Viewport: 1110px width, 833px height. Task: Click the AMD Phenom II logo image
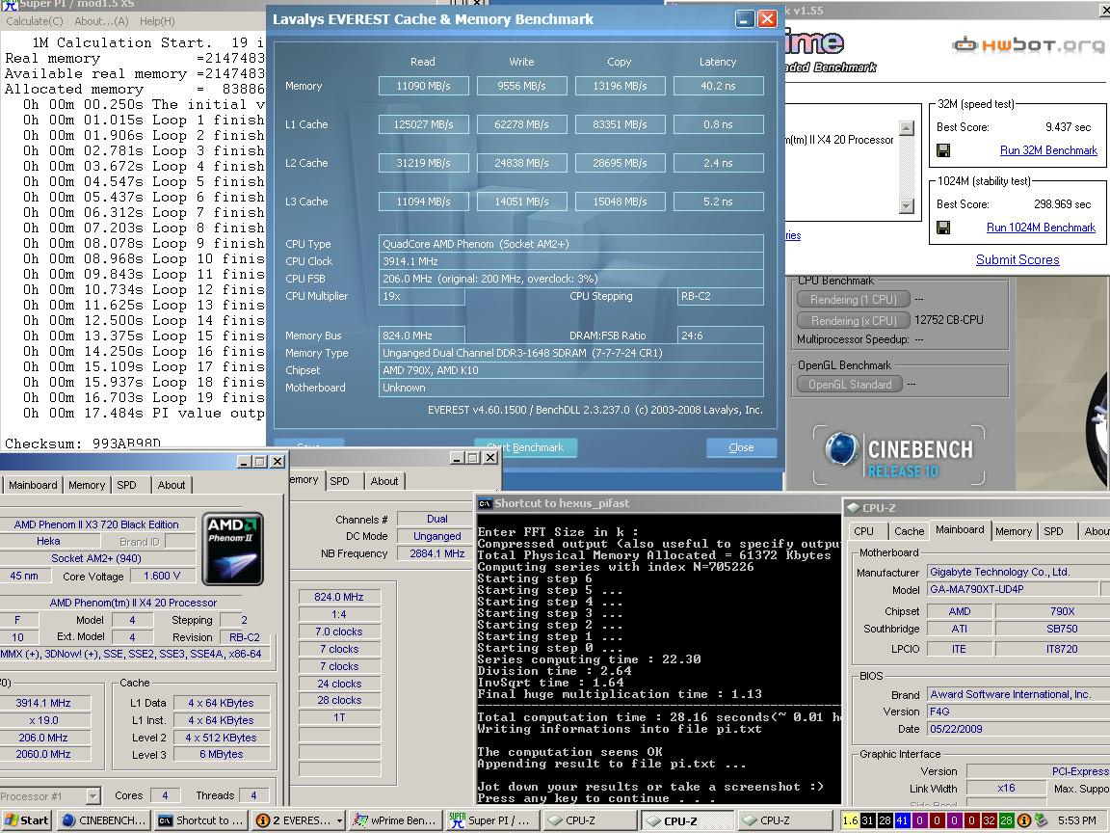233,550
